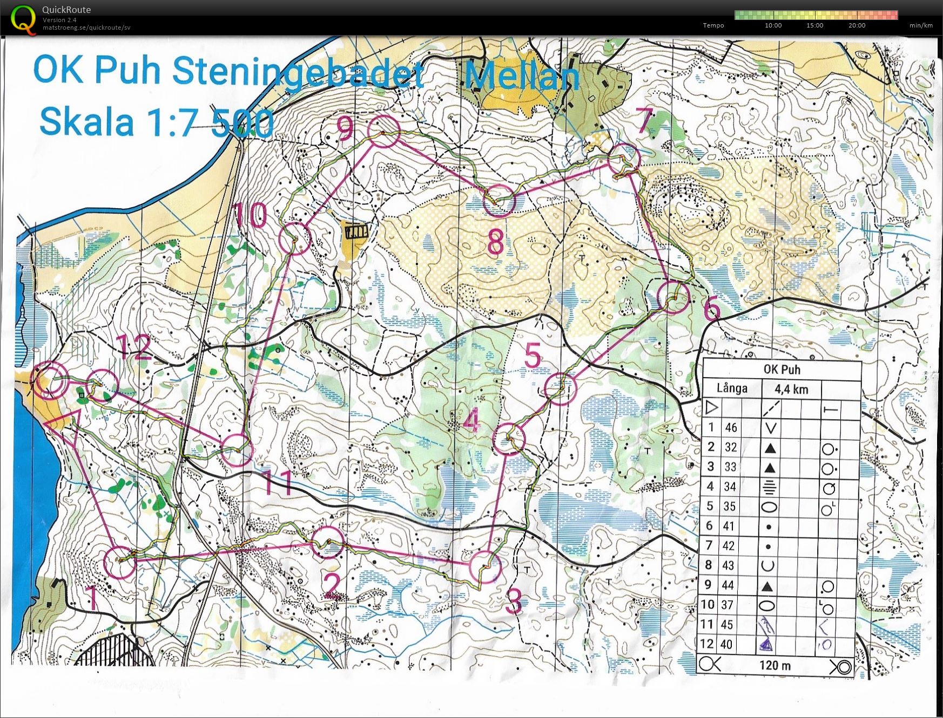The height and width of the screenshot is (718, 943).
Task: Select control circle 1 on the map
Action: [119, 563]
